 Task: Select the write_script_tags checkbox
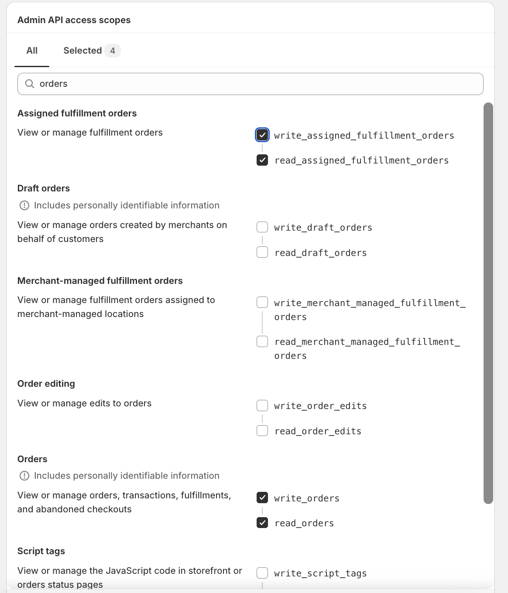click(262, 573)
